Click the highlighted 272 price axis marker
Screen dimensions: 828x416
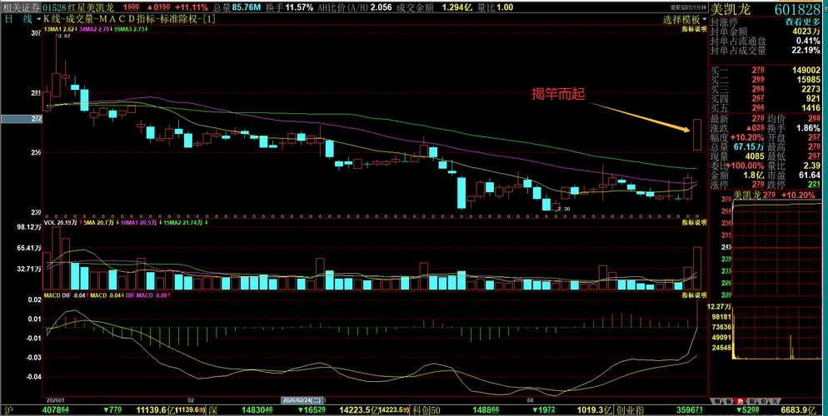[21, 119]
